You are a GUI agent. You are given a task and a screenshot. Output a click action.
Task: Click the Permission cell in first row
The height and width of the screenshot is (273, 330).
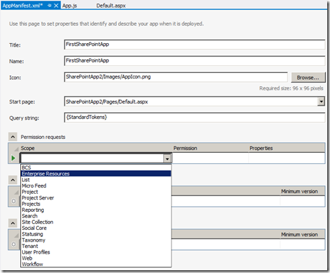click(210, 158)
